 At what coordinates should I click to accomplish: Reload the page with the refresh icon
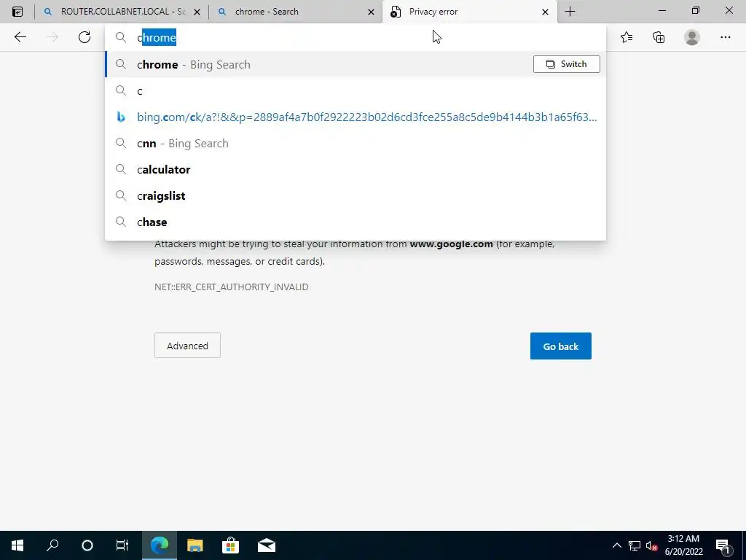pyautogui.click(x=85, y=37)
